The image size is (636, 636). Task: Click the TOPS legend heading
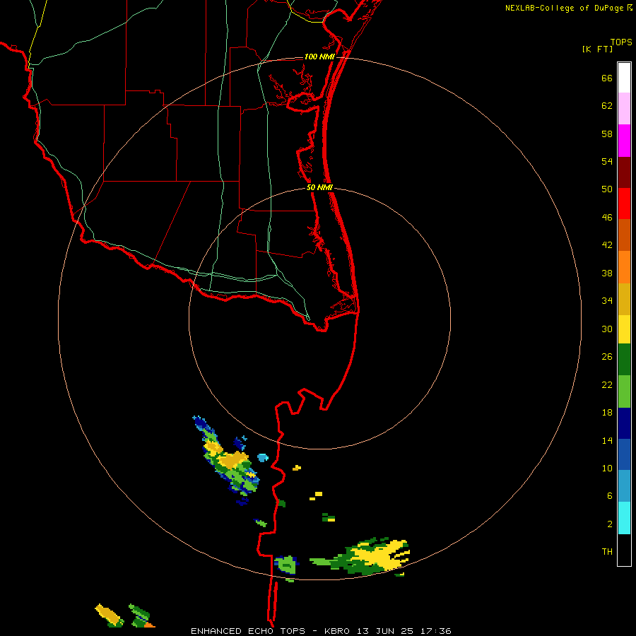pos(621,42)
